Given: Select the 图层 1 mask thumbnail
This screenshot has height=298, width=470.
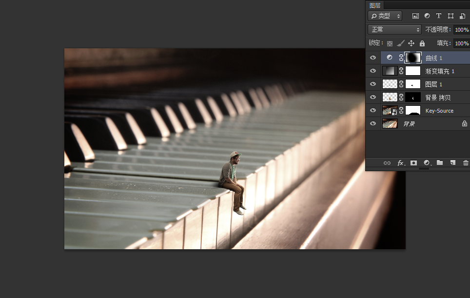Looking at the screenshot, I should pyautogui.click(x=413, y=84).
